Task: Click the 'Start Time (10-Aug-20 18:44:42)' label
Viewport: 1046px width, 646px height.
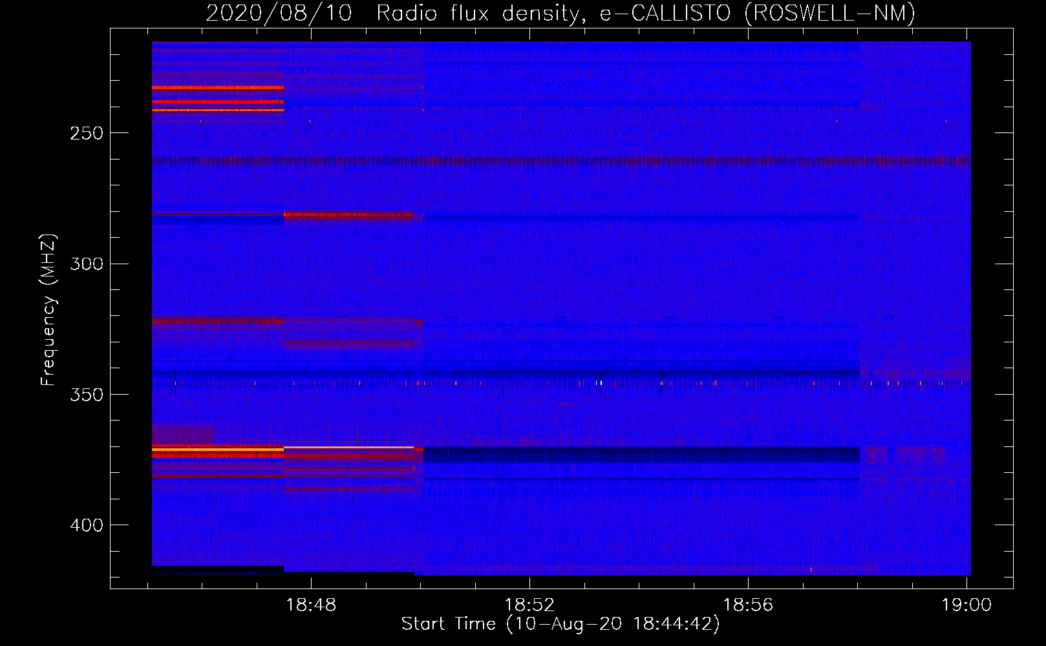Action: [x=560, y=624]
